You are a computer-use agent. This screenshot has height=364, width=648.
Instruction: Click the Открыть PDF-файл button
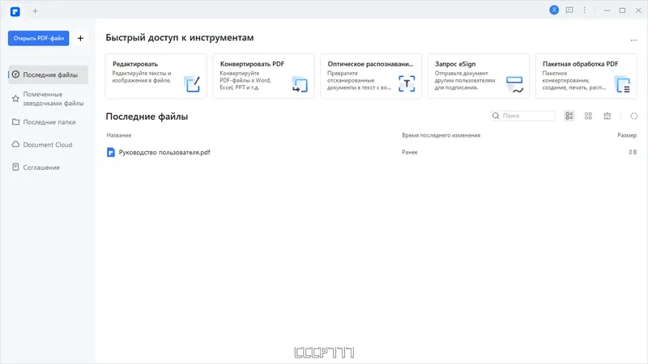(38, 38)
